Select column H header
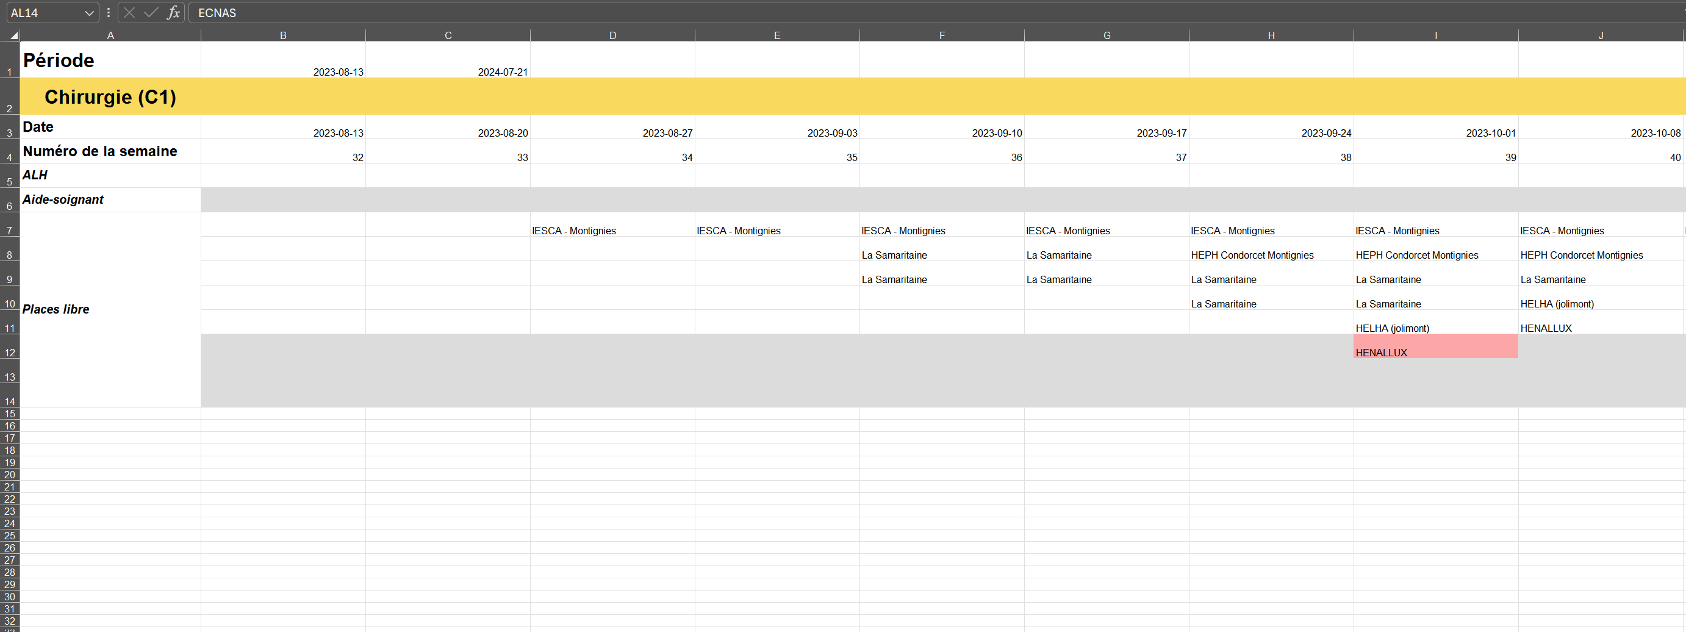Screen dimensions: 1686x632 tap(1271, 35)
